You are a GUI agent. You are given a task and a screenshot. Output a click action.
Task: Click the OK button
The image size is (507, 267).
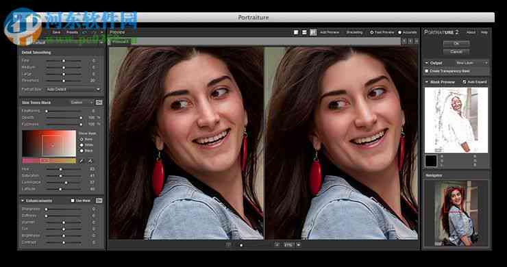456,43
